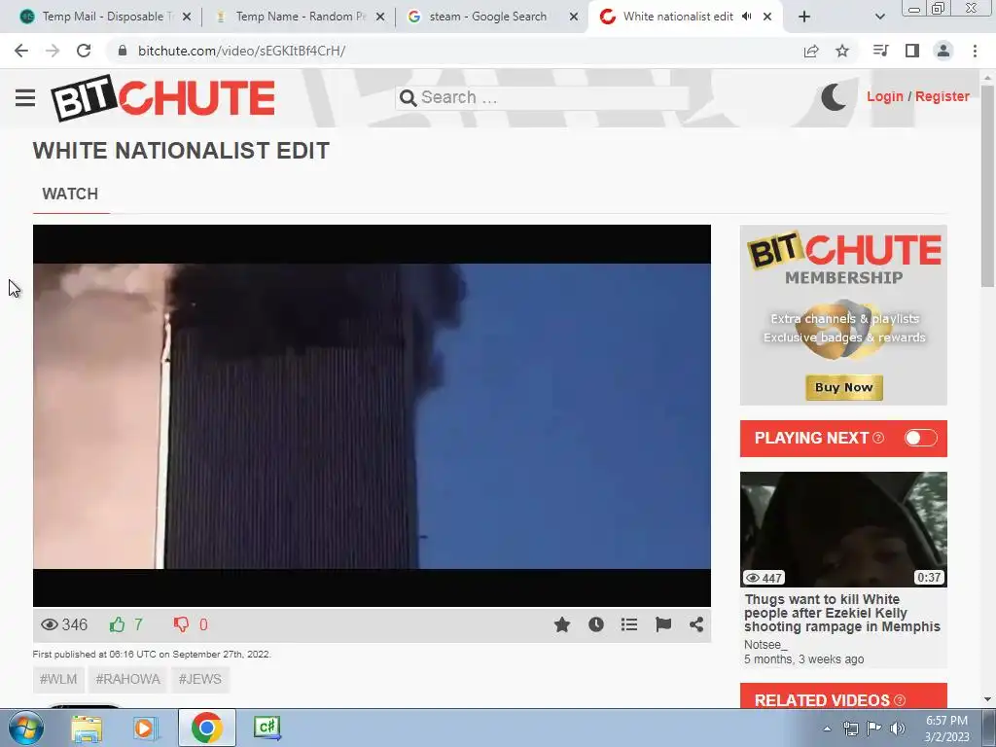This screenshot has width=996, height=747.
Task: Open the Chrome profile avatar
Action: [943, 51]
